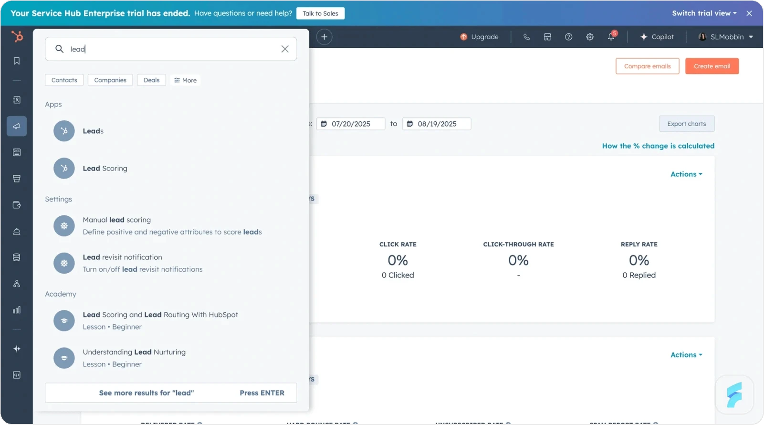
Task: Open the phone calling icon
Action: (526, 37)
